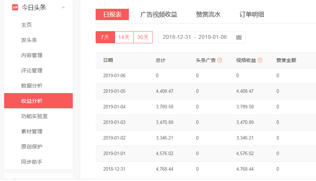Click 总计 value 3,470.89 for 2019-01-03
The image size is (316, 181).
click(x=165, y=122)
